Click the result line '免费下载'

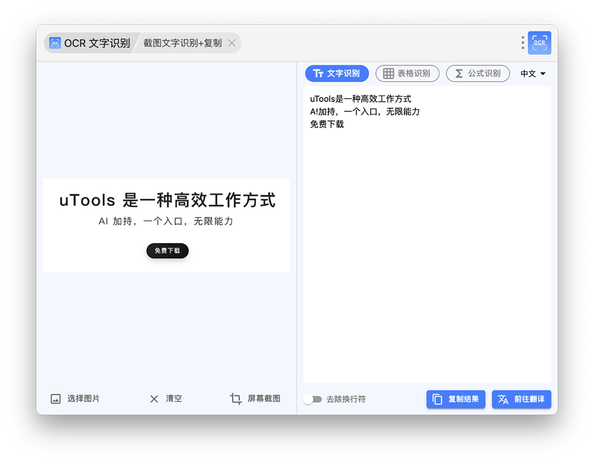point(327,124)
